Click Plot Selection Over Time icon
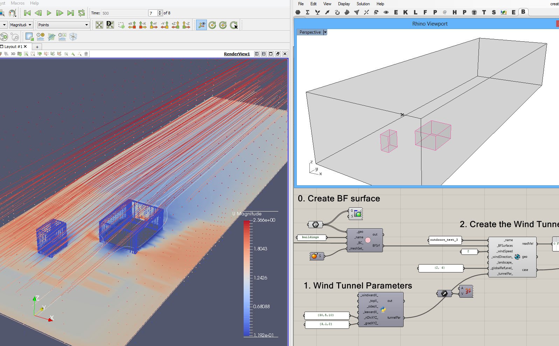The width and height of the screenshot is (559, 346). click(62, 37)
